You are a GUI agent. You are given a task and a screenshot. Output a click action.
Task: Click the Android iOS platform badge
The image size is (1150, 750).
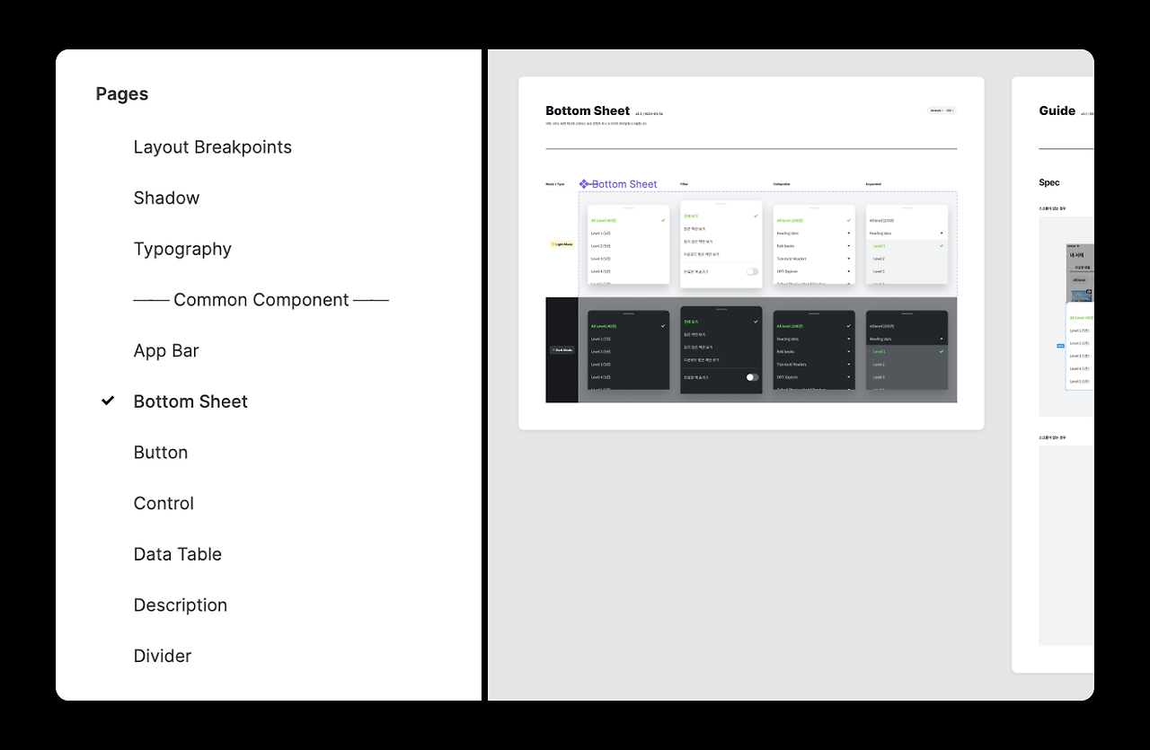(x=942, y=110)
